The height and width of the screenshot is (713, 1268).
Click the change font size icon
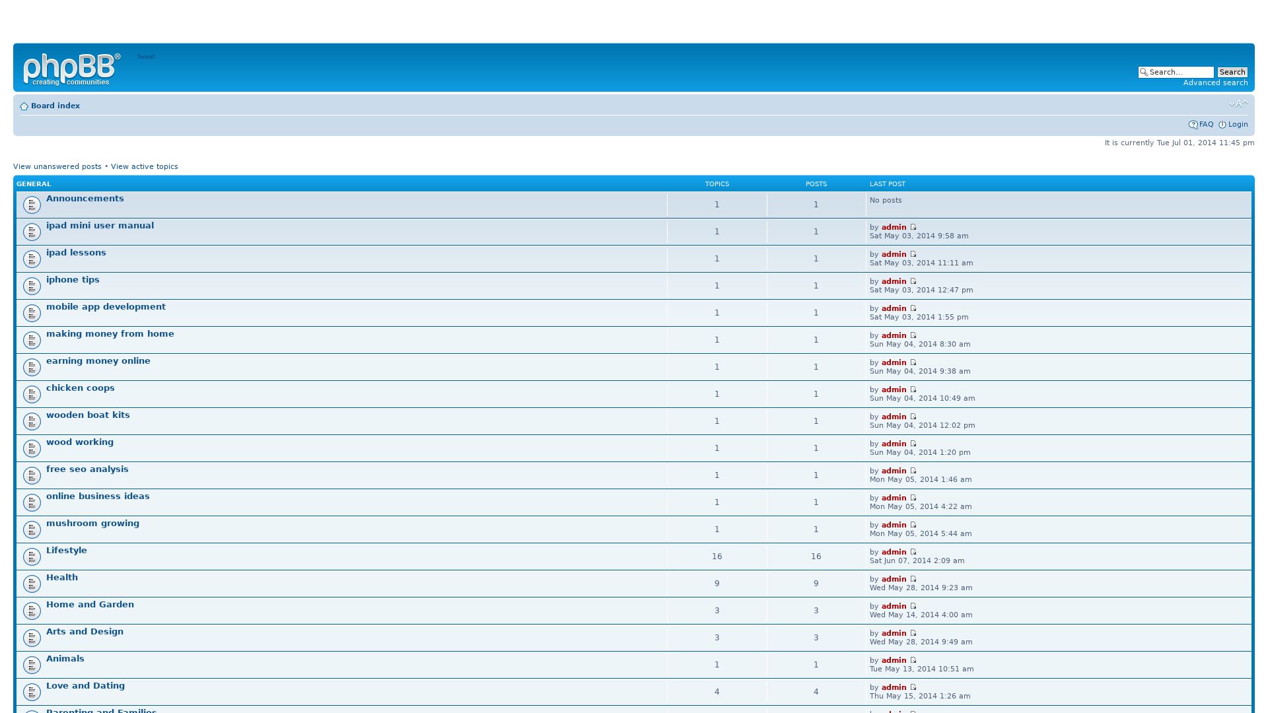[x=1238, y=104]
